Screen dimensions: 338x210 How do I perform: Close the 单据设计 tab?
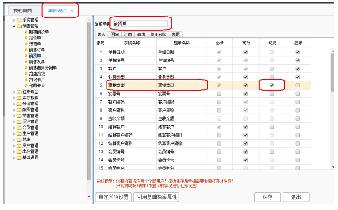72,11
